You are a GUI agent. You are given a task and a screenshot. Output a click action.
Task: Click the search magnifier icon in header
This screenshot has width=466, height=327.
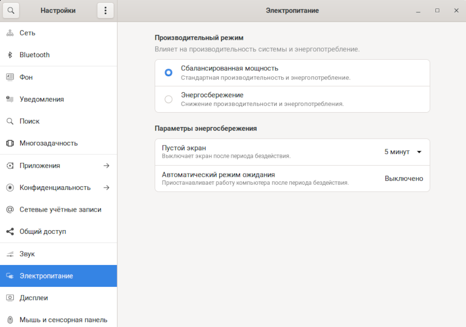click(x=11, y=11)
